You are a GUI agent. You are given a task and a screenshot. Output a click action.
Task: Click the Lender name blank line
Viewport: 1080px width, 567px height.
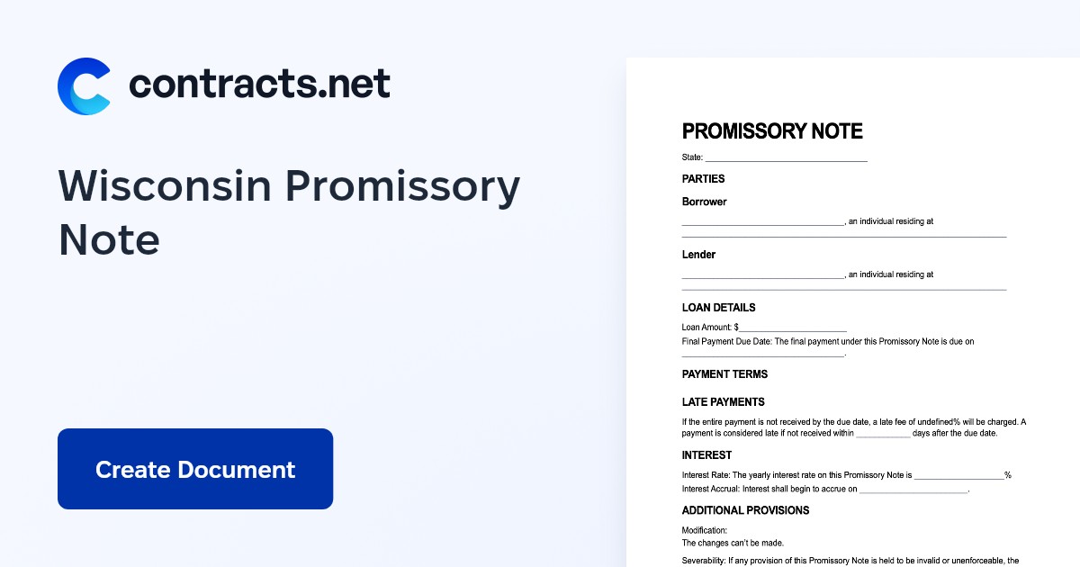tap(763, 275)
